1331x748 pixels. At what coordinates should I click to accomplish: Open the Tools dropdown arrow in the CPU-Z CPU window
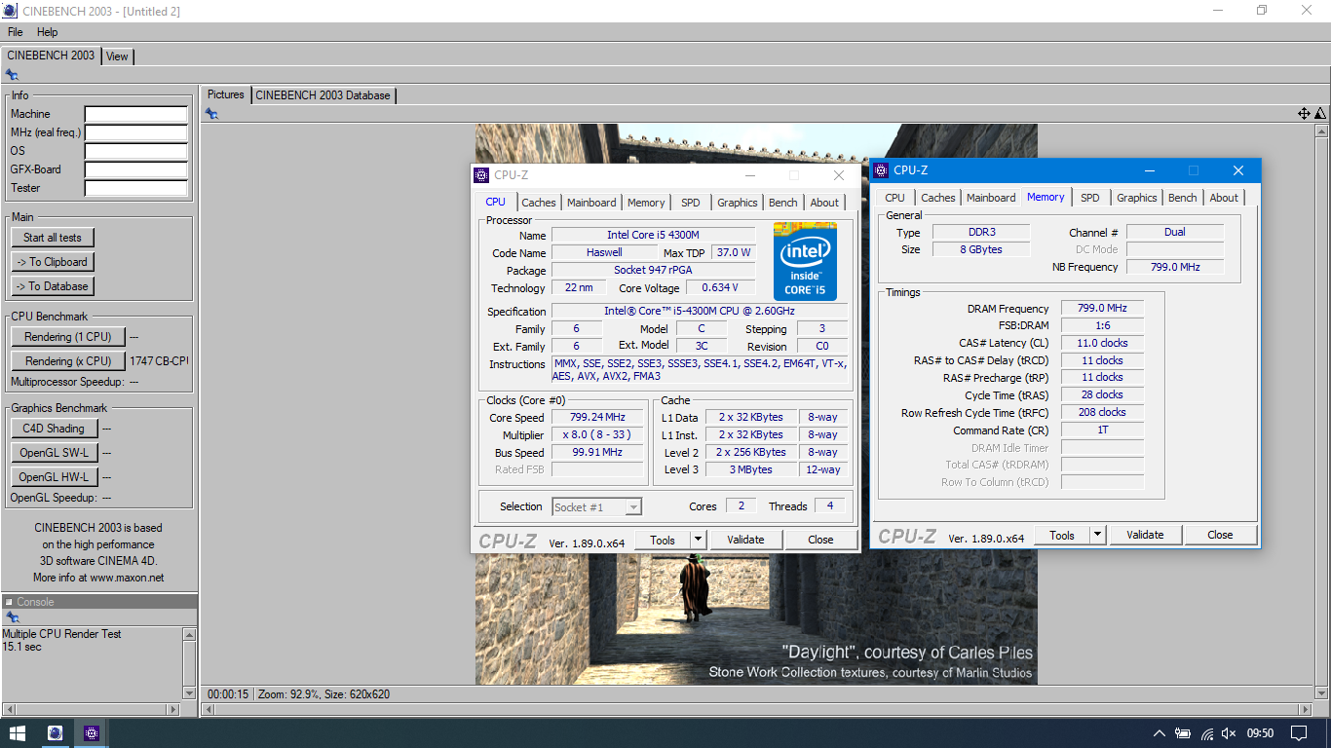tap(698, 540)
